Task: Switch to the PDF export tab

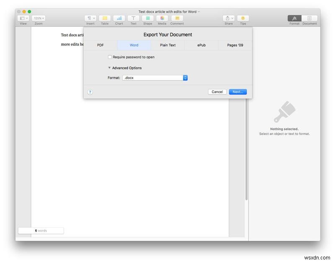Action: [x=100, y=45]
